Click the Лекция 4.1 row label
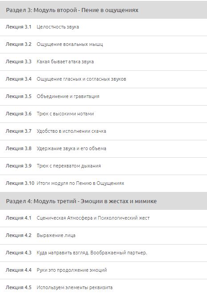The height and width of the screenshot is (294, 207). coord(18,218)
